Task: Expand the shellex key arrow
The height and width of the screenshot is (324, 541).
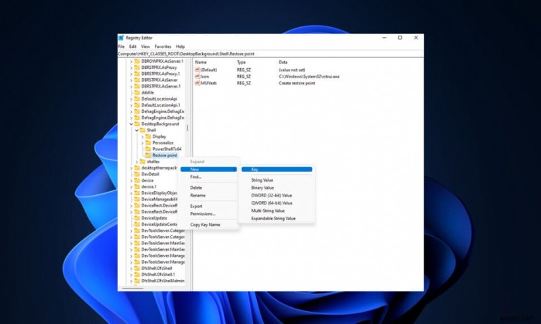Action: 137,161
